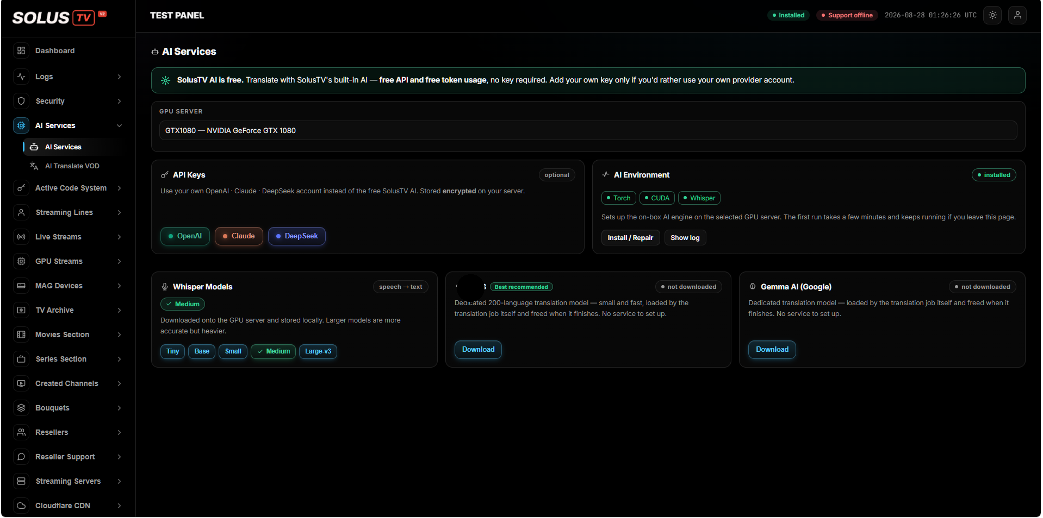Screen dimensions: 1043x518
Task: Open the Bouquets menu item
Action: click(68, 408)
